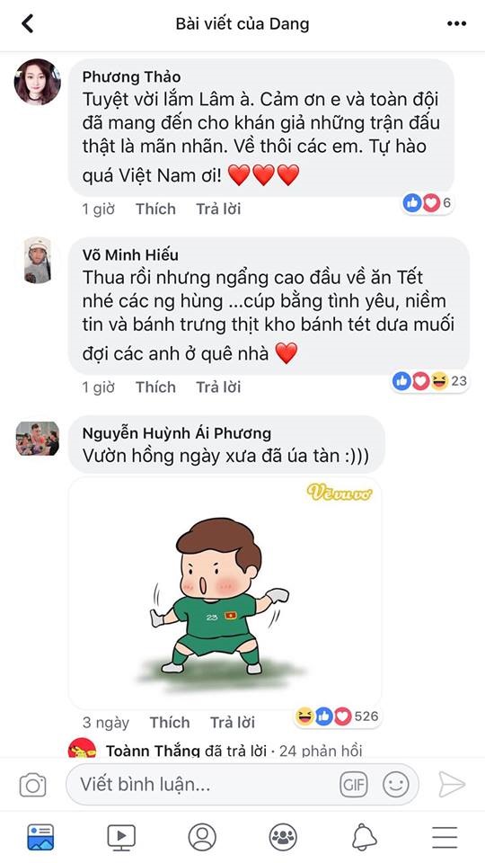Open the emoji smiley picker
The image size is (485, 863).
[396, 784]
